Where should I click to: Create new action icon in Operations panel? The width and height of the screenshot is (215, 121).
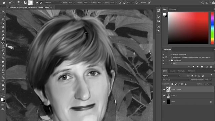click(207, 67)
